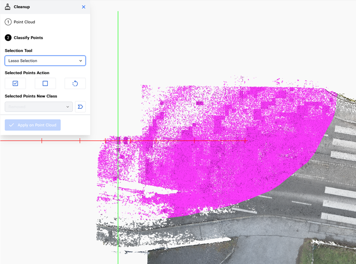
Task: Click the step 2 filled circle icon
Action: pyautogui.click(x=8, y=38)
